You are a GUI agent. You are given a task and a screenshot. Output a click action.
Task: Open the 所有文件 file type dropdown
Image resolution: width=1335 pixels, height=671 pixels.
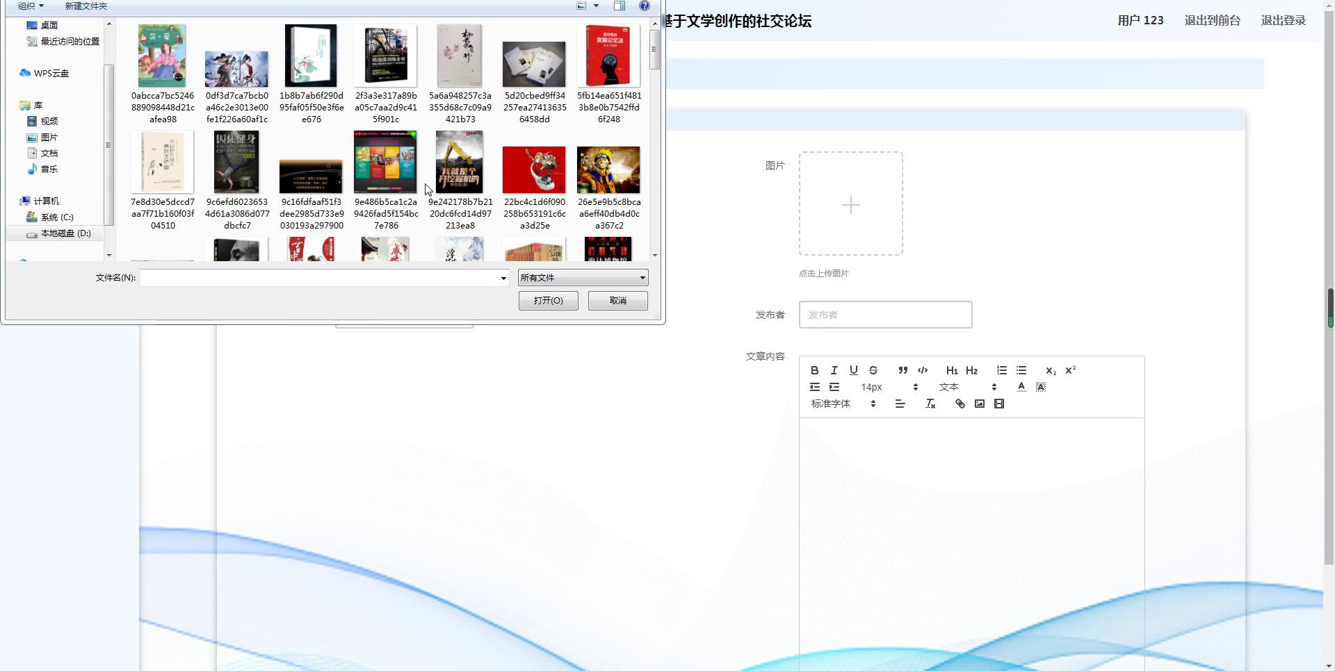pyautogui.click(x=583, y=278)
